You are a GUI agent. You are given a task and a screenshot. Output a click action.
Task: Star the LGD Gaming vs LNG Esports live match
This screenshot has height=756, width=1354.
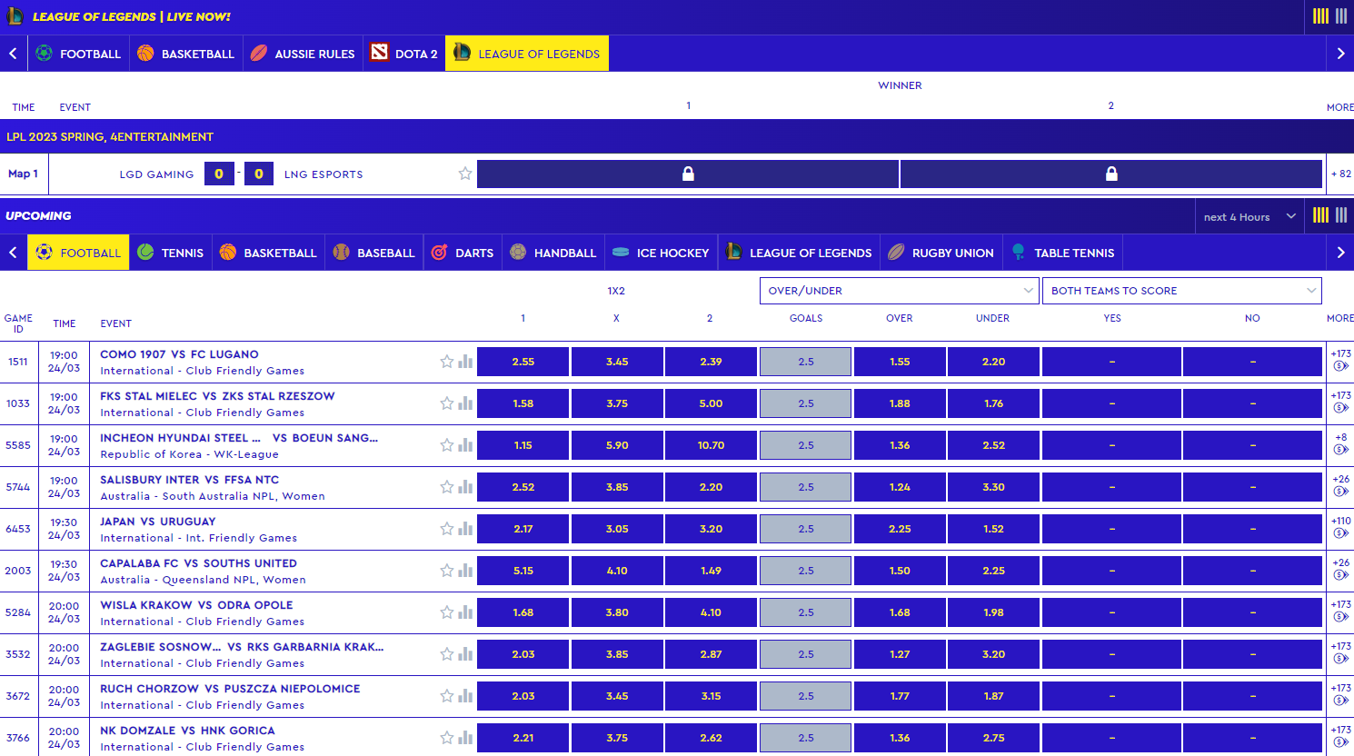click(x=465, y=174)
